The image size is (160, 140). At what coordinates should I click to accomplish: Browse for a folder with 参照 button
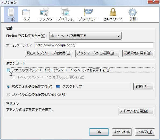point(143,87)
